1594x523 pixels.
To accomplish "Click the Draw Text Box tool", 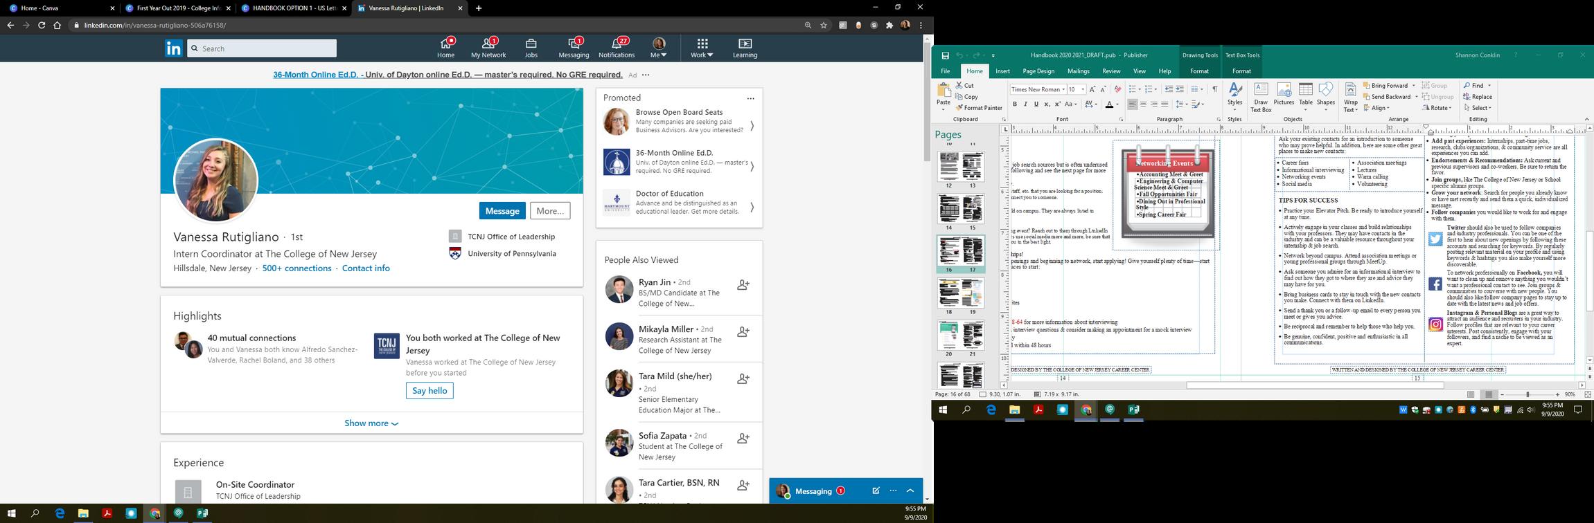I will click(1261, 98).
